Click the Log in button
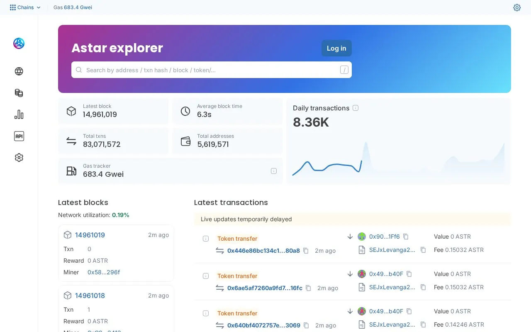 pyautogui.click(x=336, y=48)
